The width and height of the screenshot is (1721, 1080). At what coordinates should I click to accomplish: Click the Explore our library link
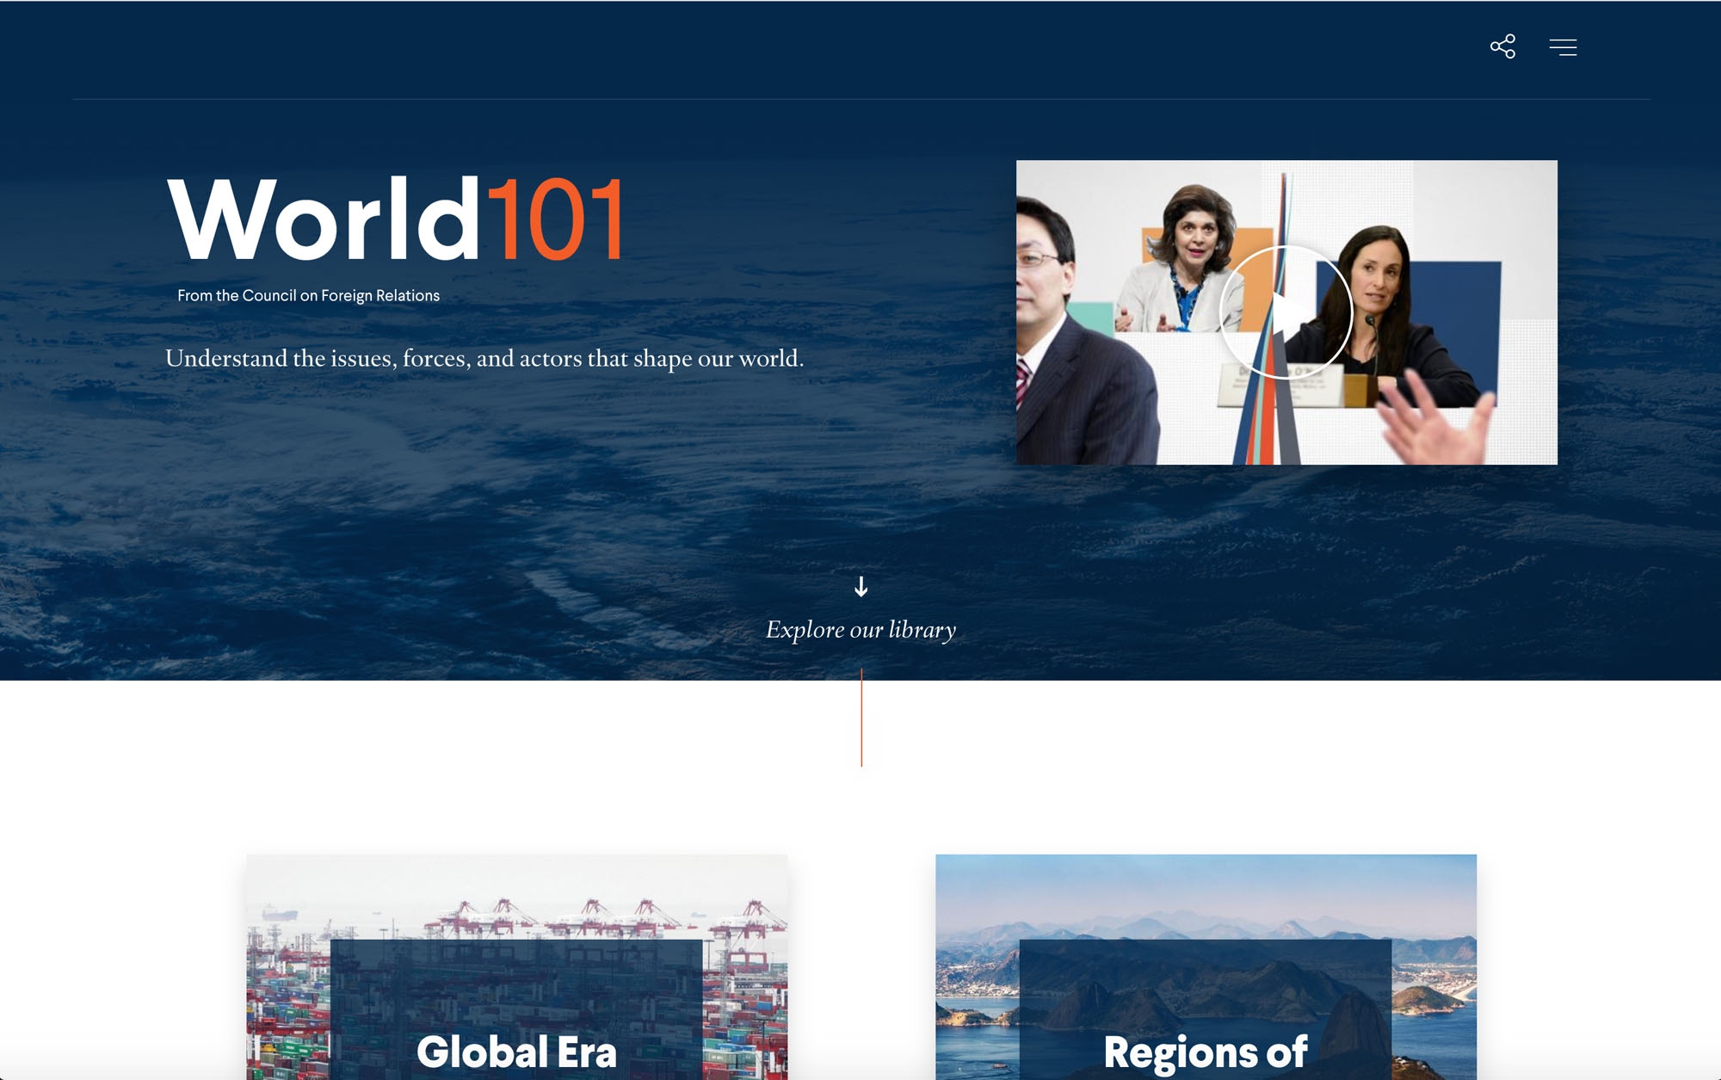pos(860,630)
